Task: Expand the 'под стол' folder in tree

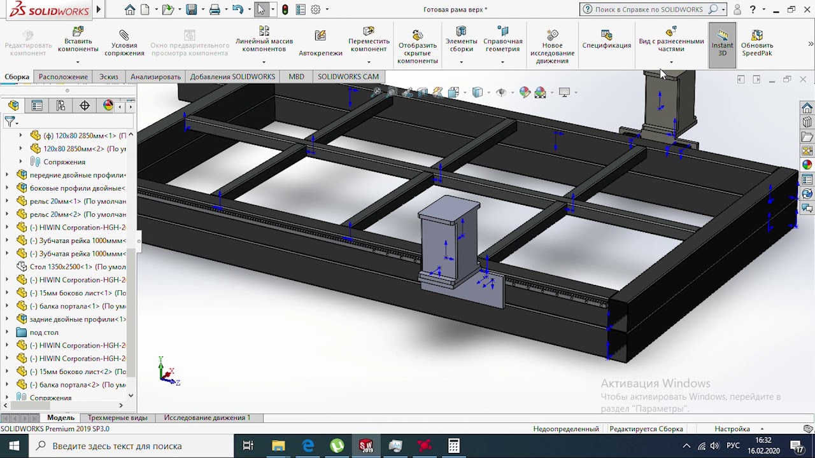Action: pos(7,332)
